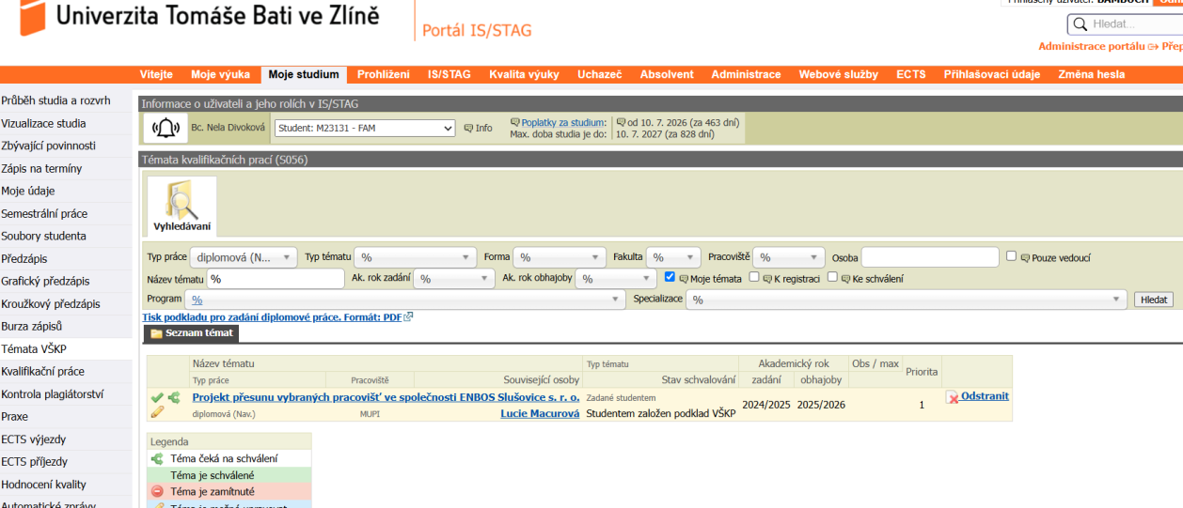The height and width of the screenshot is (508, 1183).
Task: Open the Student: M23131 - FAM role dropdown
Action: pyautogui.click(x=365, y=128)
